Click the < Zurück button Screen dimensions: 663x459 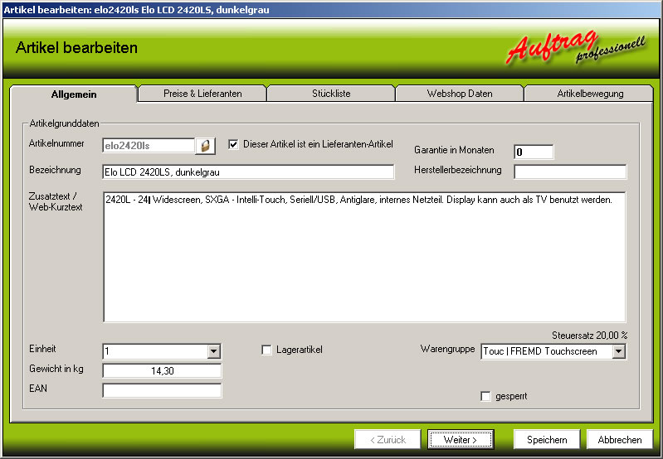(388, 440)
